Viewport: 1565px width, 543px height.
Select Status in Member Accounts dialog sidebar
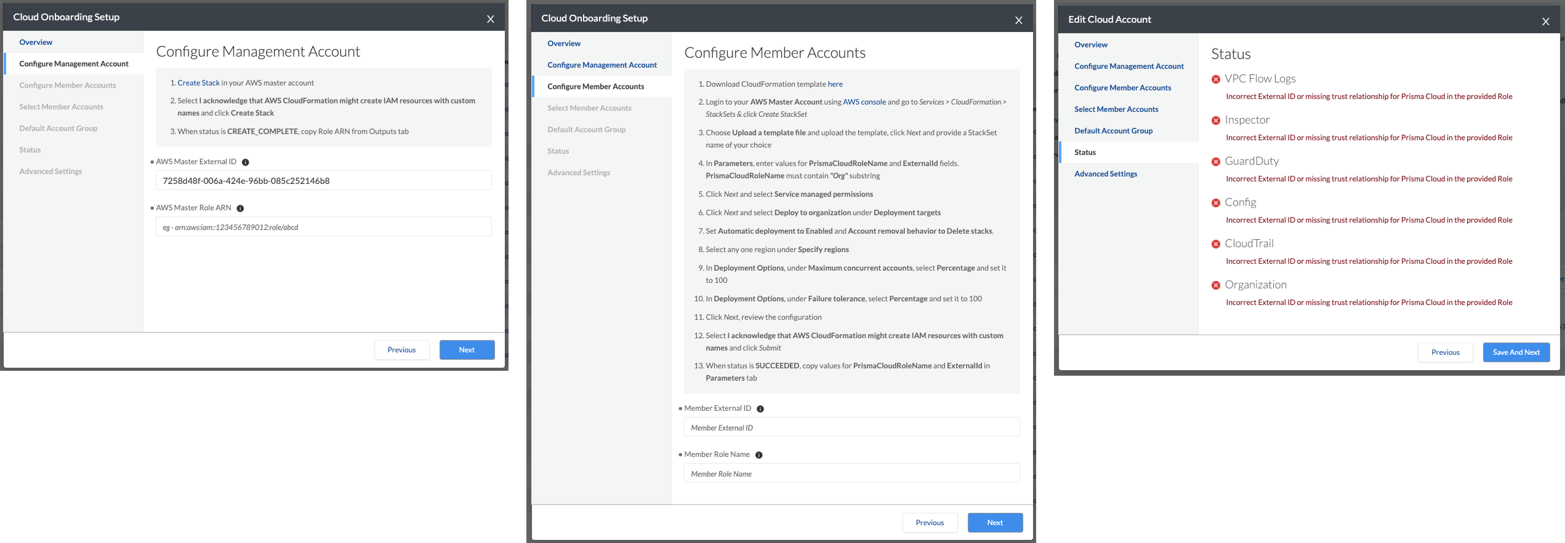pyautogui.click(x=558, y=151)
